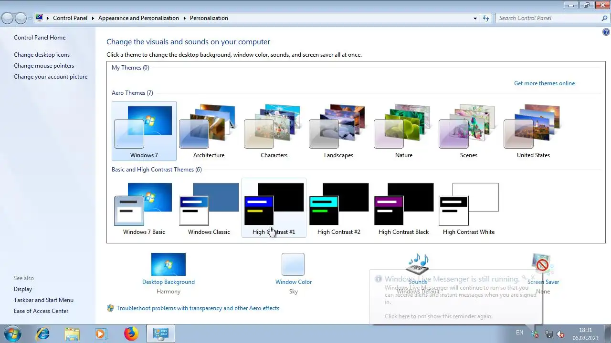
Task: Apply the High Contrast #2 theme
Action: [x=338, y=208]
